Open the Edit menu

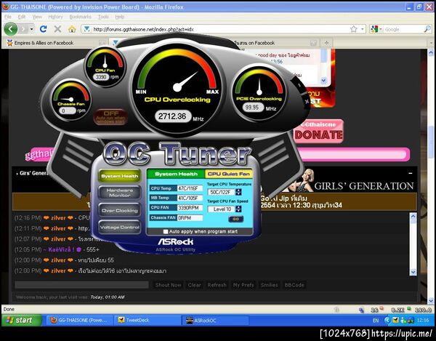22,17
